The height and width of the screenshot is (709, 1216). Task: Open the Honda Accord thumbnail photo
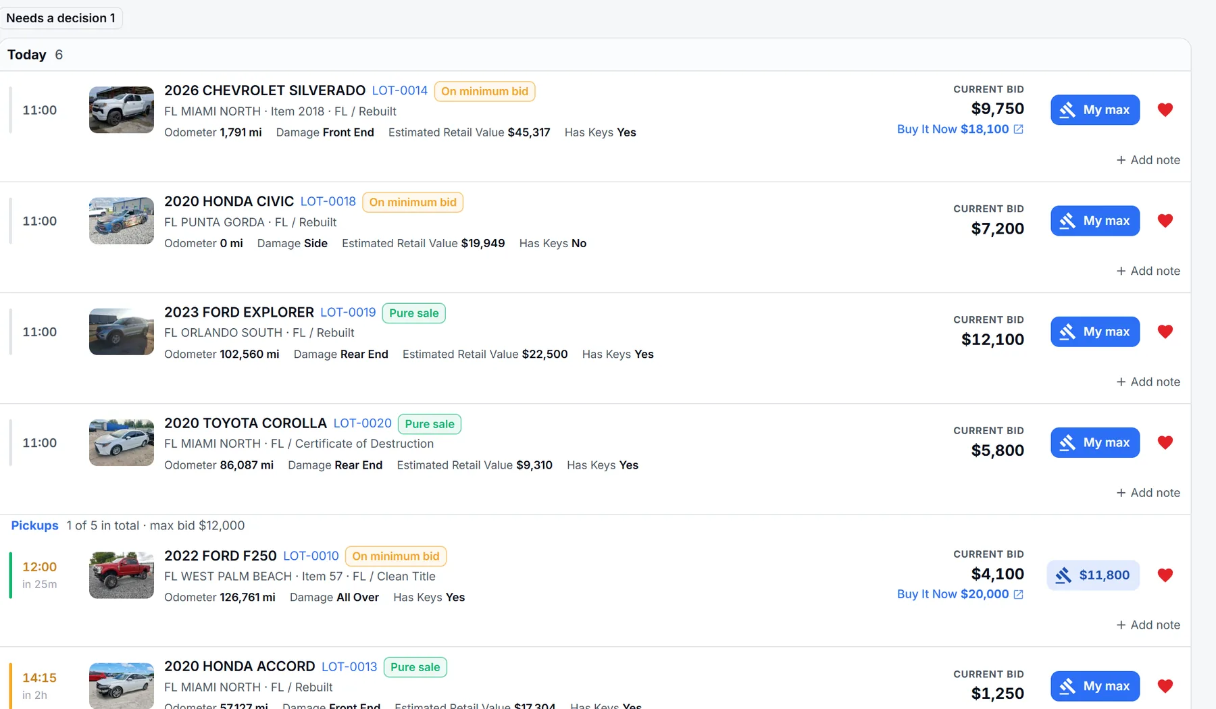click(122, 686)
